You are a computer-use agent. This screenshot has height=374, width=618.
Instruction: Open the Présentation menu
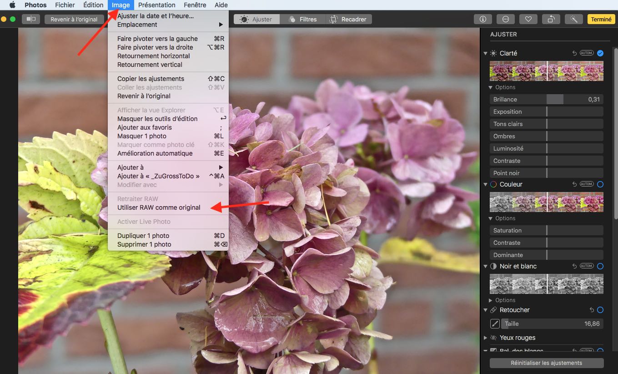click(157, 5)
